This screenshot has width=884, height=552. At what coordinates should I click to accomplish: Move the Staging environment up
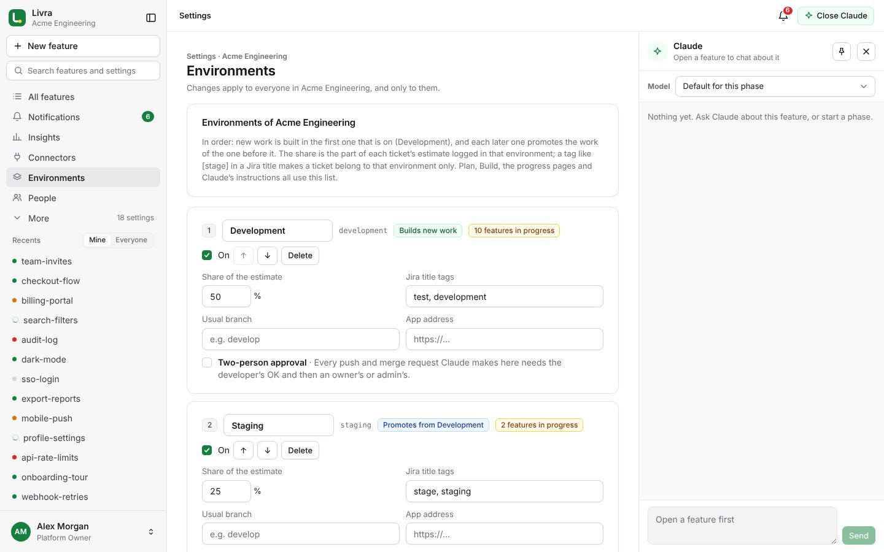click(x=244, y=450)
